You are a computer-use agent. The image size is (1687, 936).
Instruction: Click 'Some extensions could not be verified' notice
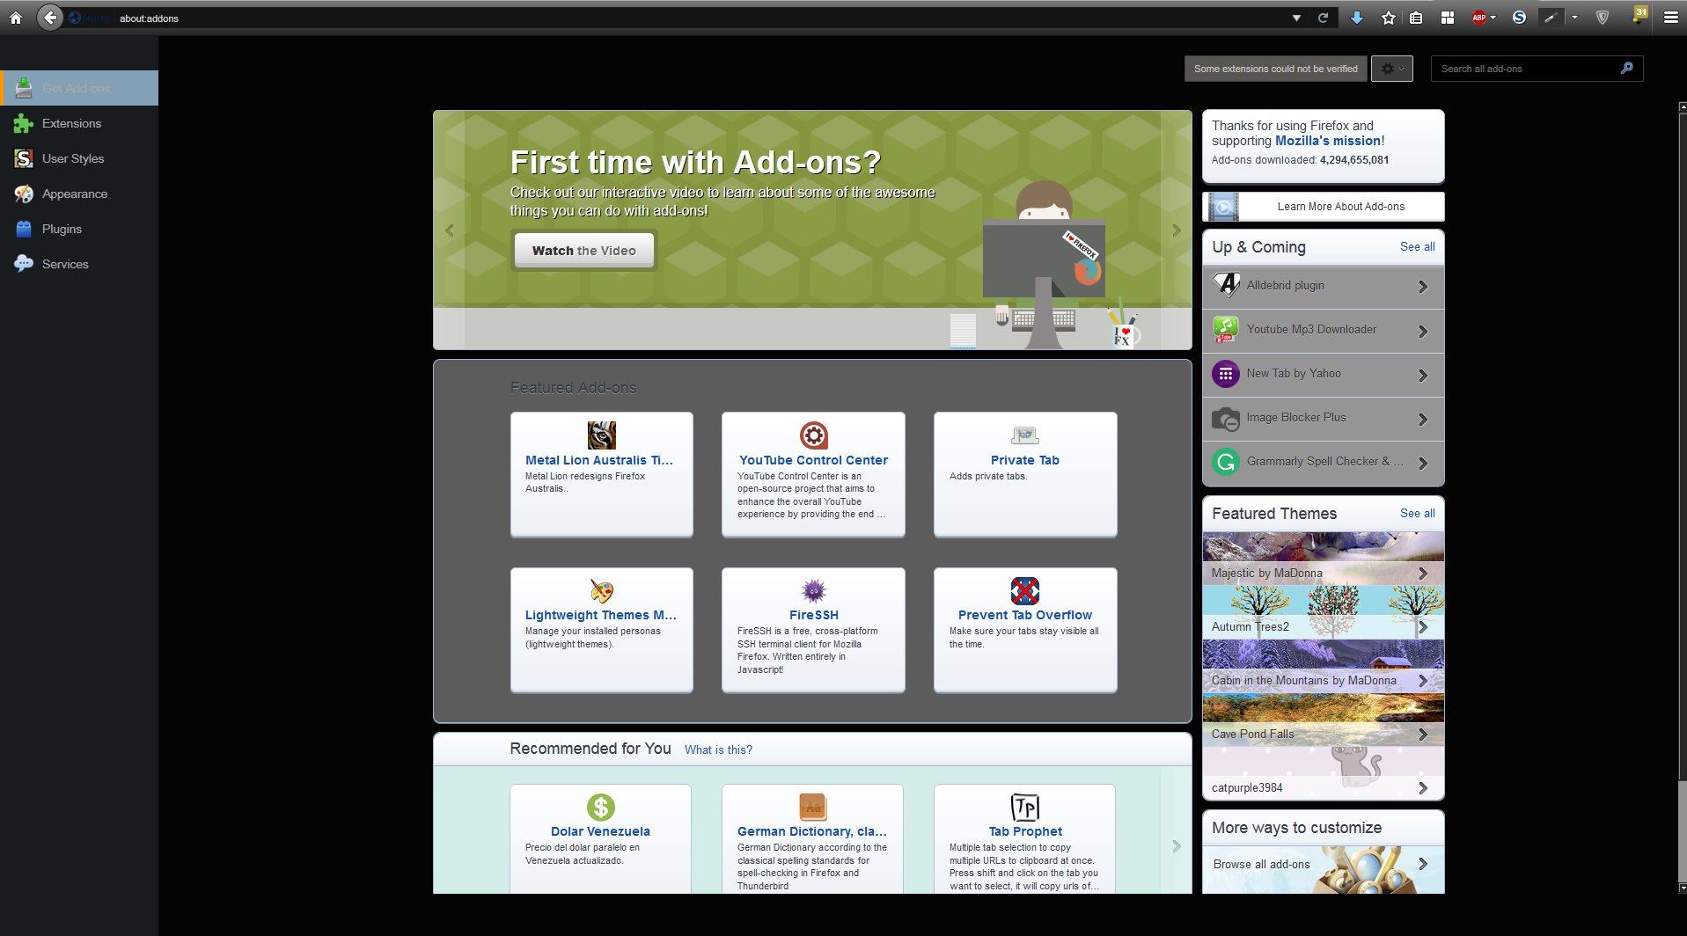pyautogui.click(x=1276, y=69)
